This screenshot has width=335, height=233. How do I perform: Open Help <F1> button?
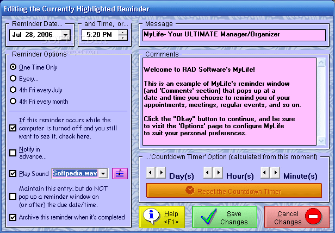click(x=162, y=217)
